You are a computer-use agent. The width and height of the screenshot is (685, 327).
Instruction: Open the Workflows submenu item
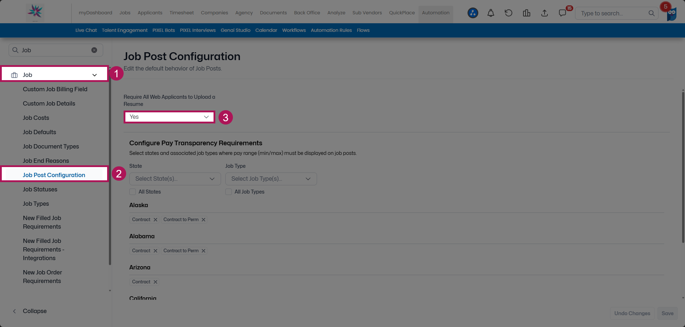tap(294, 30)
